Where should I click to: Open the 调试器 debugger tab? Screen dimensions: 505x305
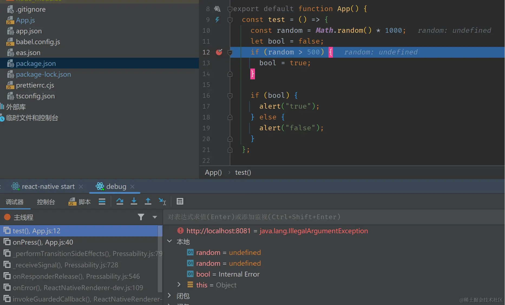(15, 202)
